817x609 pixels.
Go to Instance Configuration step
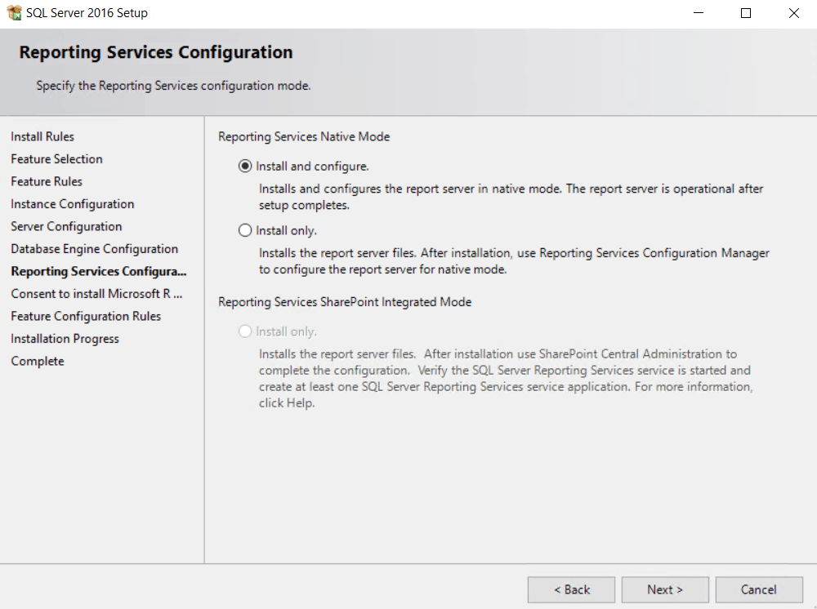tap(72, 203)
